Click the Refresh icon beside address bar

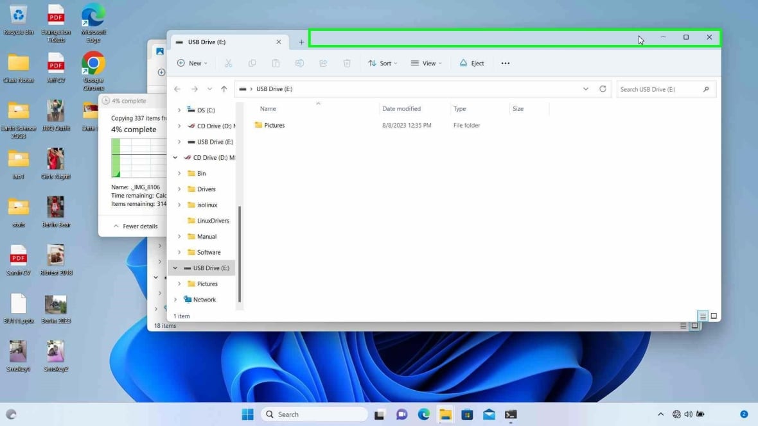(x=603, y=89)
